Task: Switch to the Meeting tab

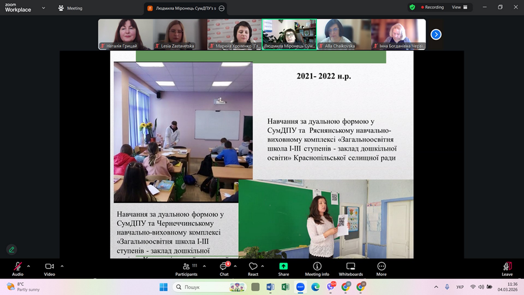Action: point(70,8)
